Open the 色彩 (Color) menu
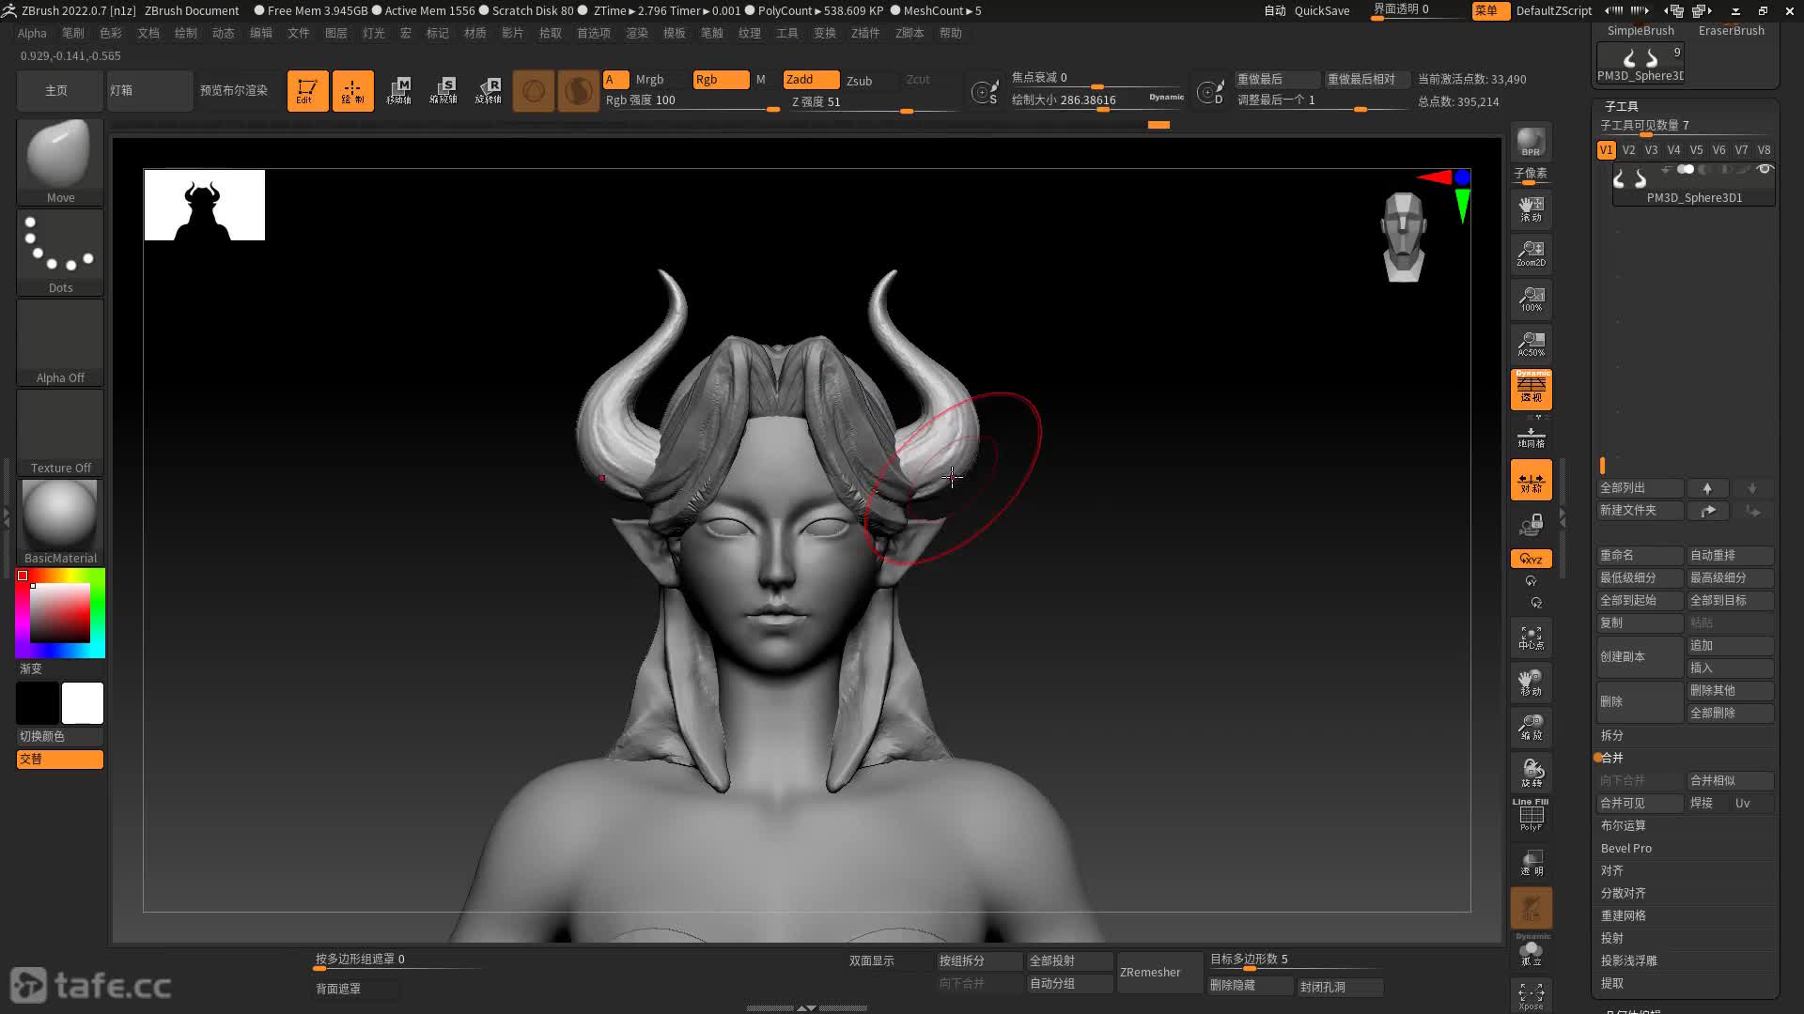This screenshot has height=1014, width=1804. point(111,33)
